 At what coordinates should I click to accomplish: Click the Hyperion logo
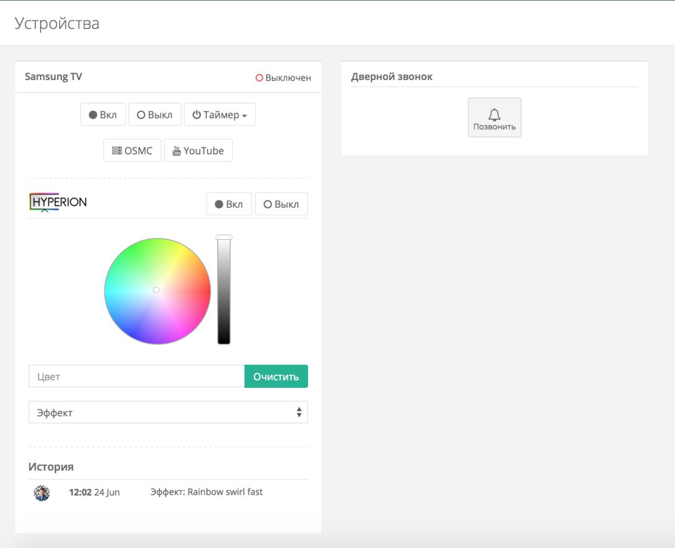click(58, 202)
